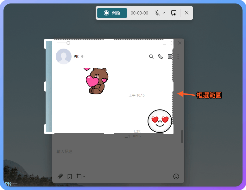Click the Brown bear heart sticker
The height and width of the screenshot is (190, 246).
(96, 81)
